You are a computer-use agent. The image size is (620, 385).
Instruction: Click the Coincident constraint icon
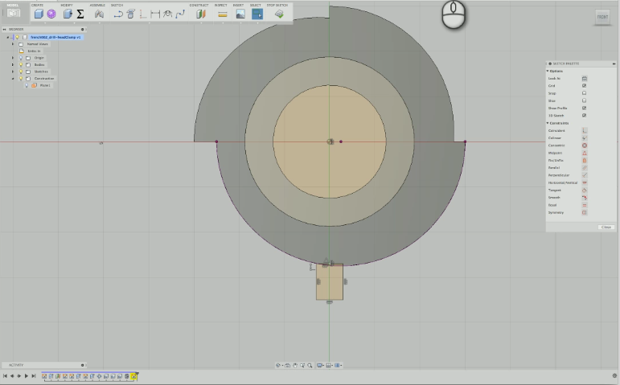[x=585, y=130]
